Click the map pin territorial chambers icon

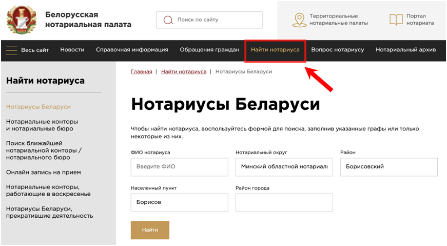pyautogui.click(x=299, y=20)
